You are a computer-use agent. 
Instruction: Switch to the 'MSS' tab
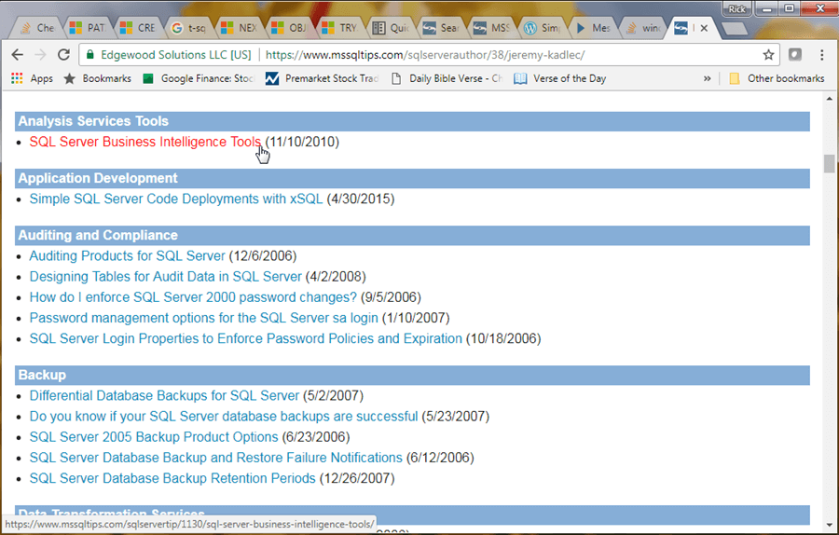coord(490,28)
